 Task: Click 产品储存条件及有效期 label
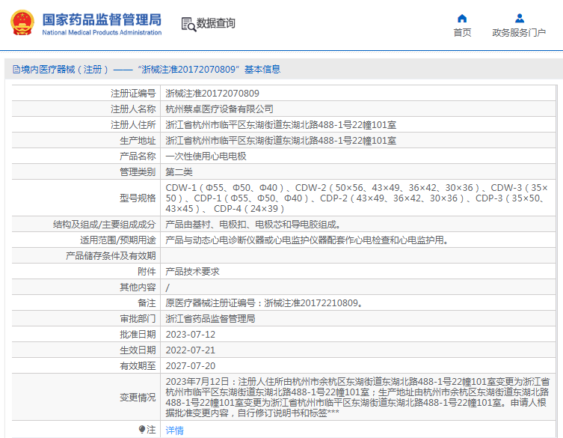point(111,256)
